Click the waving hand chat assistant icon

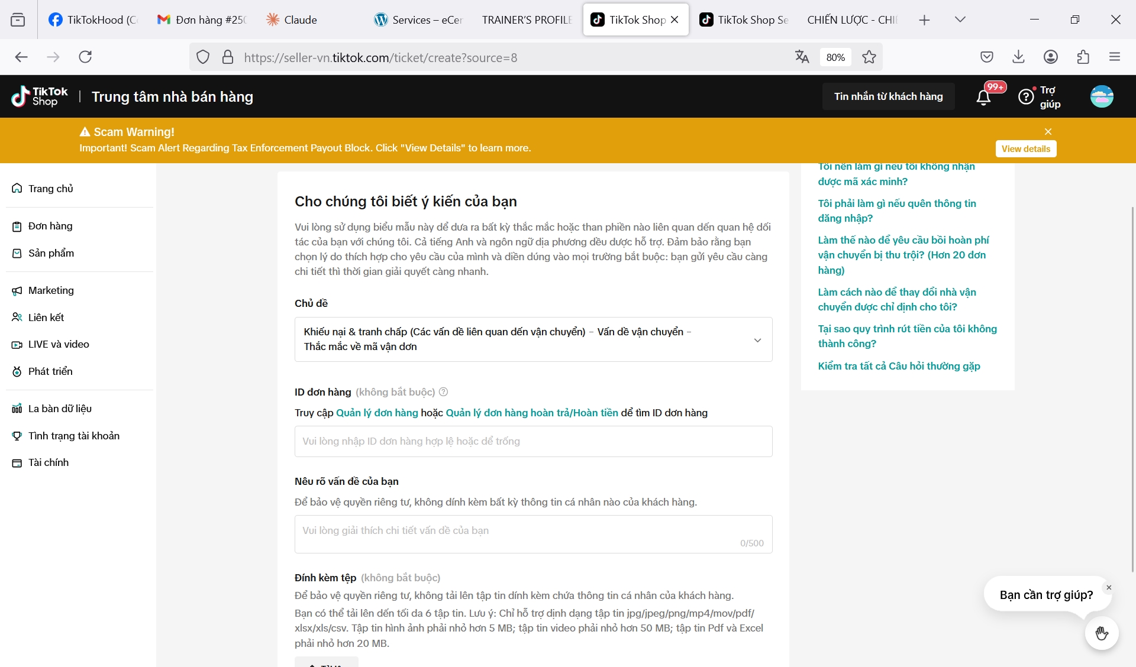coord(1101,633)
